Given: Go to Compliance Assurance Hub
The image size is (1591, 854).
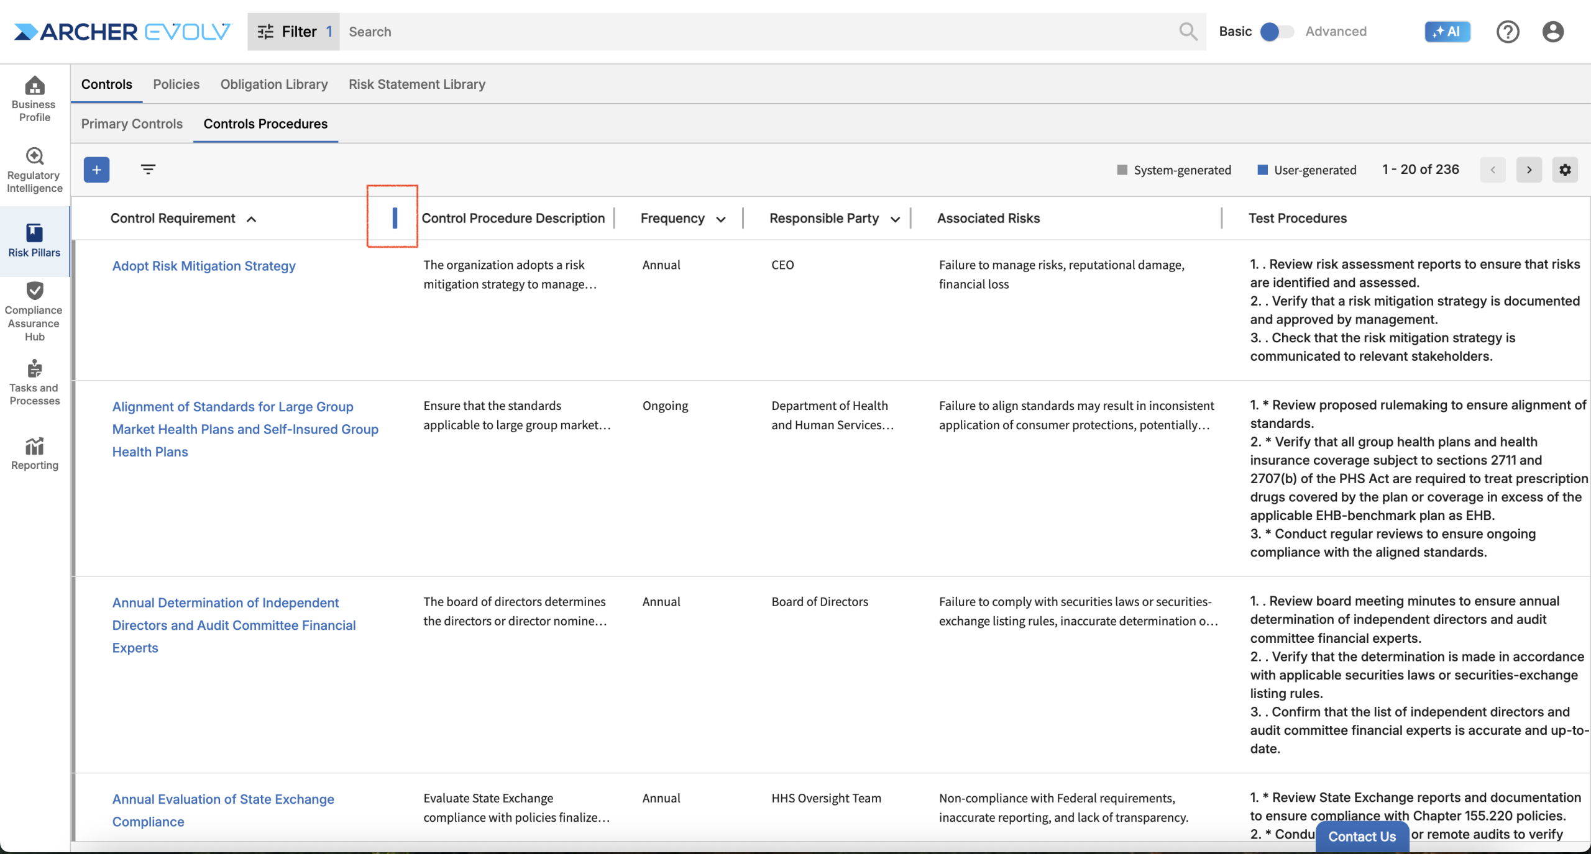Looking at the screenshot, I should pyautogui.click(x=34, y=311).
